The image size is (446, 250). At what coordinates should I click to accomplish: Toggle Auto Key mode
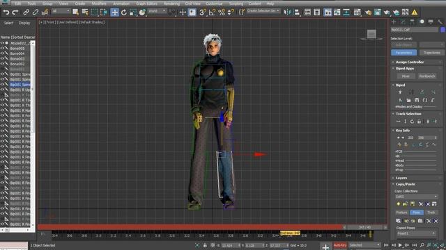[x=340, y=245]
